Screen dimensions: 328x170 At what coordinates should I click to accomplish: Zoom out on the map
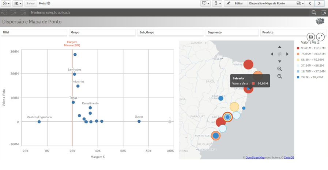(x=279, y=76)
